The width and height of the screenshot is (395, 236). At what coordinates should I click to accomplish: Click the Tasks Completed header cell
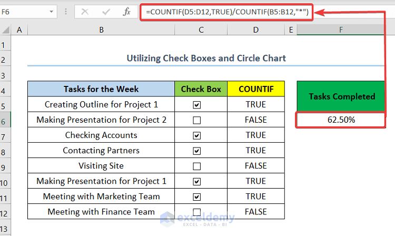tap(341, 96)
